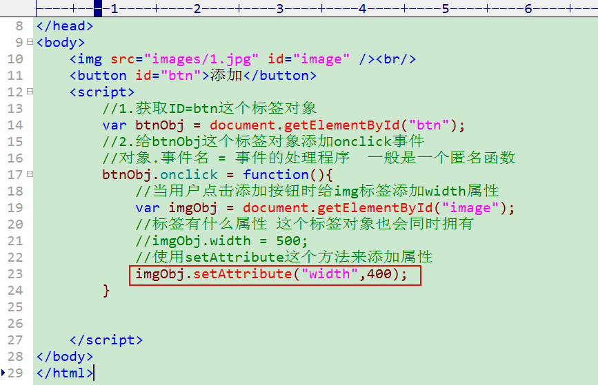The image size is (598, 385).
Task: Click line number 19 in gutter
Action: click(x=15, y=208)
